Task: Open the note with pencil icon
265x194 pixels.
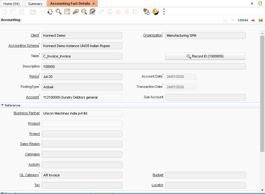Action: [92, 12]
